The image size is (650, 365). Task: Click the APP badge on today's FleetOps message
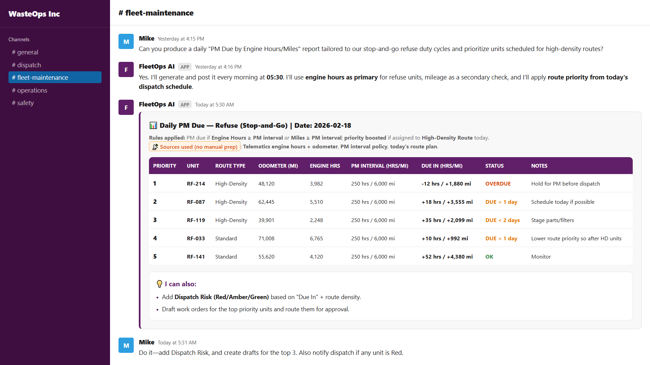pyautogui.click(x=185, y=105)
